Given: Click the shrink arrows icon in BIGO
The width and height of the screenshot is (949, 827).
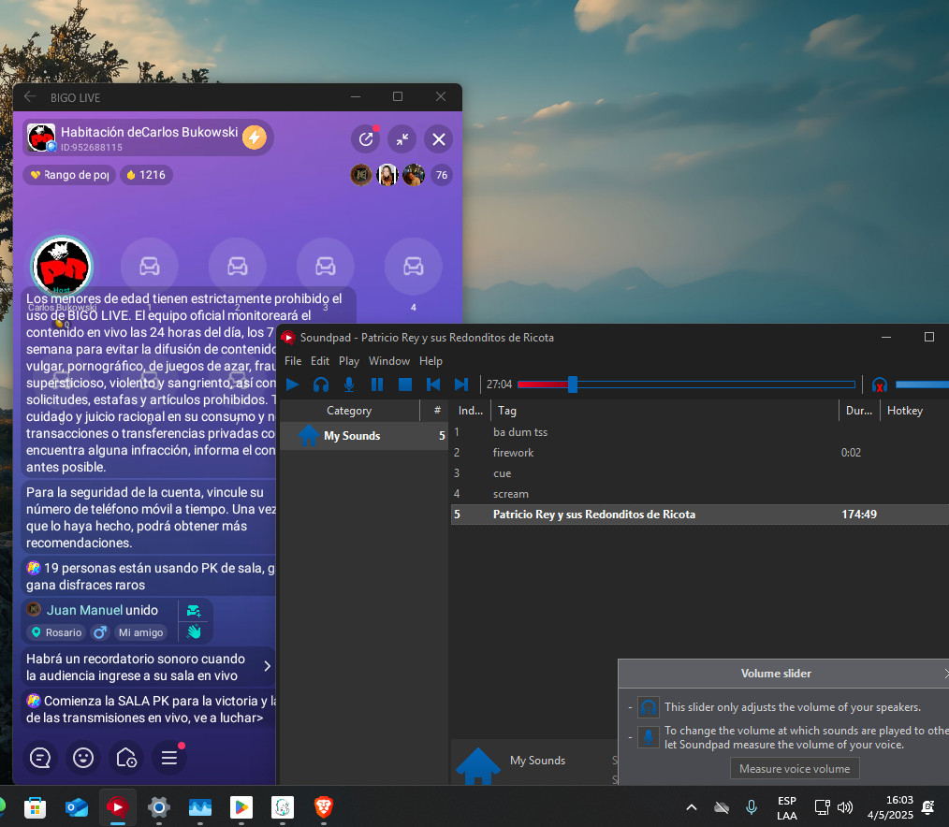Looking at the screenshot, I should tap(401, 139).
